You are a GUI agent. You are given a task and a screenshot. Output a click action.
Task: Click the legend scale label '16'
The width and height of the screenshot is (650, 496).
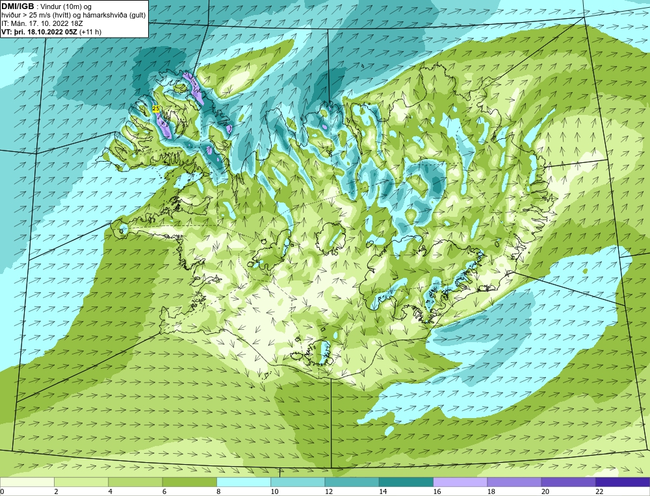point(437,491)
